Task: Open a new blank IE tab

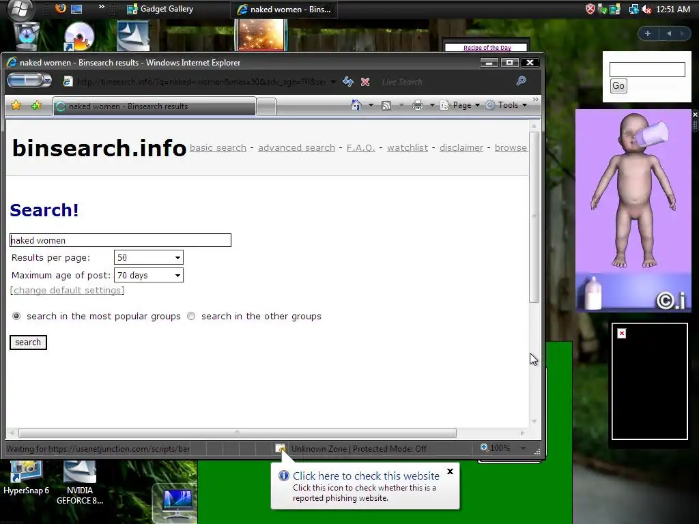Action: click(x=266, y=106)
